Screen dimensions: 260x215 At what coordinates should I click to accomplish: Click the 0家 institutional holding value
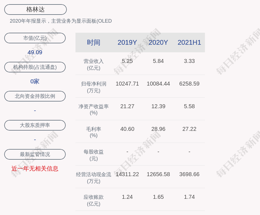[x=35, y=81]
